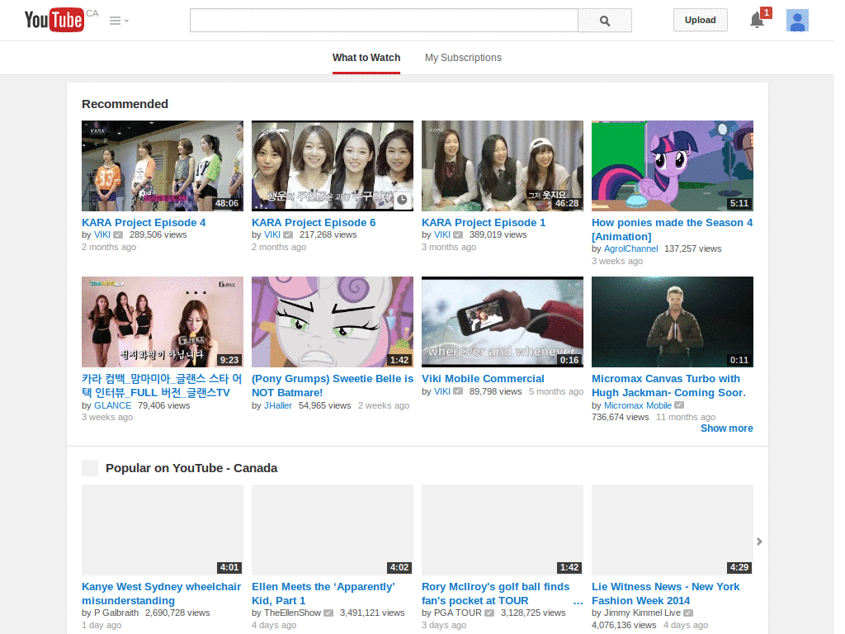This screenshot has width=845, height=634.
Task: Open VIKI channel under KARA Project Episode 1
Action: tap(442, 234)
